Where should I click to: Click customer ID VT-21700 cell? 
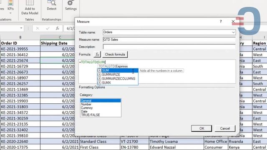[134, 142]
